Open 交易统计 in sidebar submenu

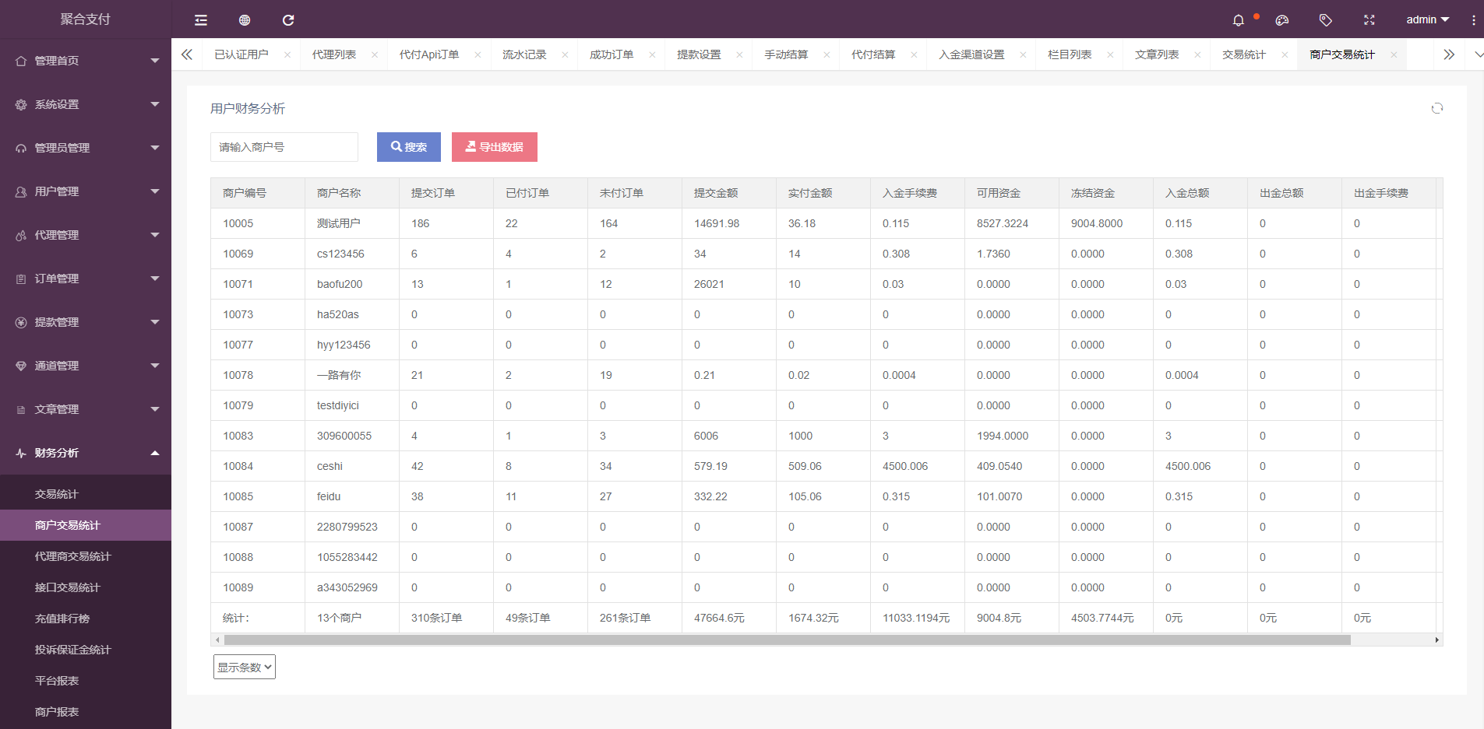86,494
